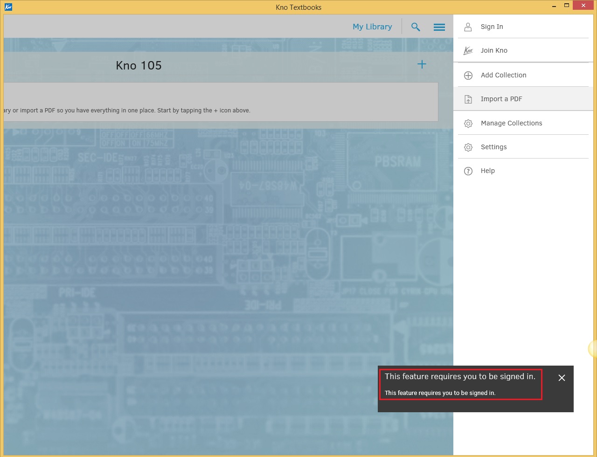Click the PDF upload document icon
Viewport: 597px width, 457px height.
(x=468, y=99)
